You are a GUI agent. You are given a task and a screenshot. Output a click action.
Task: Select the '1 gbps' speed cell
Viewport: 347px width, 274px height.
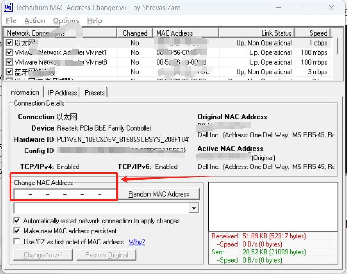[x=318, y=43]
